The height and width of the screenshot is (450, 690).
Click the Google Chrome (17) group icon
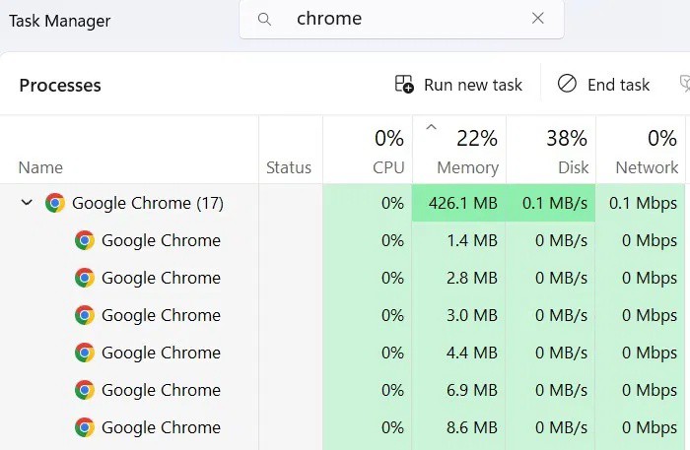click(x=55, y=203)
